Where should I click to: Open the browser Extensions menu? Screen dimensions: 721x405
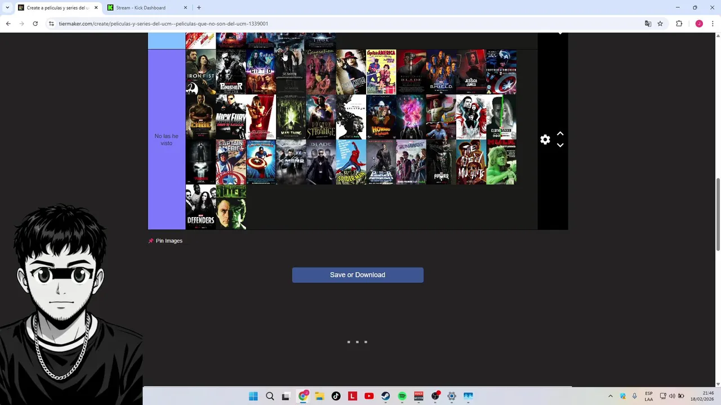tap(679, 24)
